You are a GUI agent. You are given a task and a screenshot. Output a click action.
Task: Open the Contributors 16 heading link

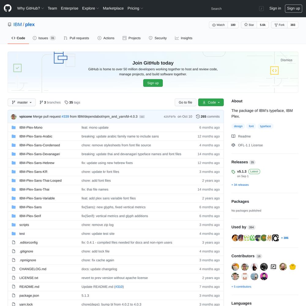(247, 256)
